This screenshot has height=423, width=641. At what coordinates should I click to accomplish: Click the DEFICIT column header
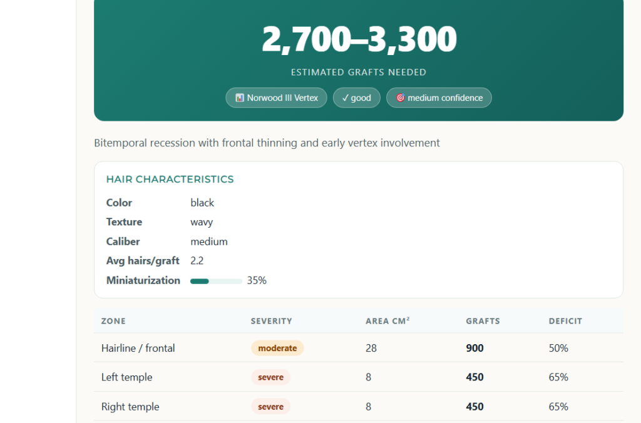coord(565,321)
